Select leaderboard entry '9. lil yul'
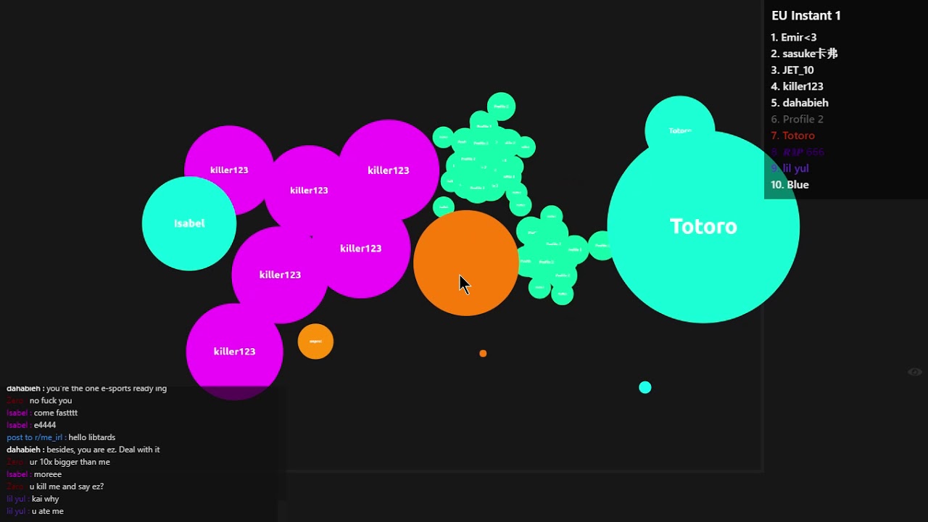The height and width of the screenshot is (522, 928). point(790,168)
